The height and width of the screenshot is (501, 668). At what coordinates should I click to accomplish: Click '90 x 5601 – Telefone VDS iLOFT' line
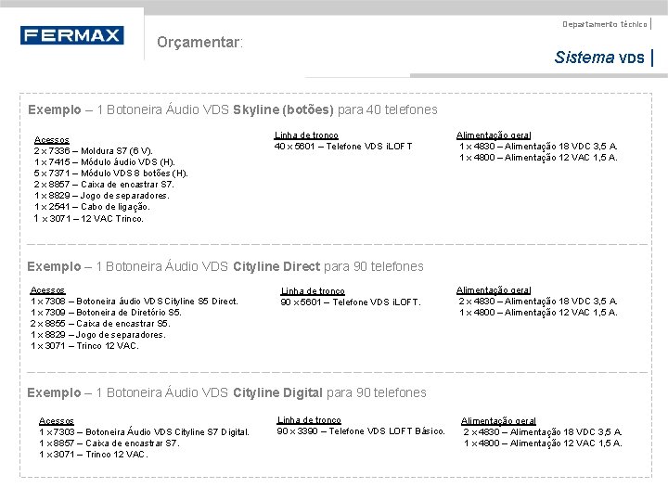point(351,302)
